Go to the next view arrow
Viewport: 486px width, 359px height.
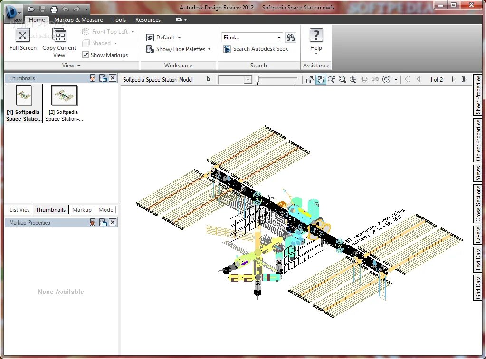[x=464, y=79]
